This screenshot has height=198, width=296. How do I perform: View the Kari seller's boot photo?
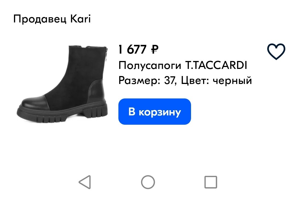(62, 84)
